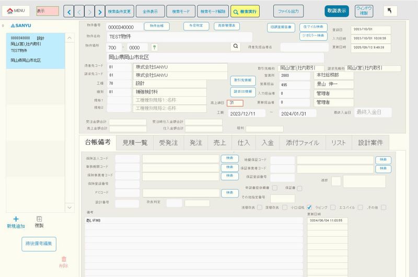418x277 pixels.
Task: Tick the エコパイル checkbox
Action: [x=360, y=207]
